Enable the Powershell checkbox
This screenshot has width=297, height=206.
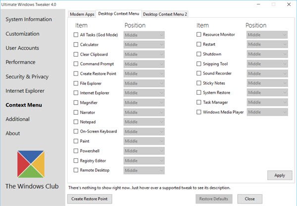(76, 151)
